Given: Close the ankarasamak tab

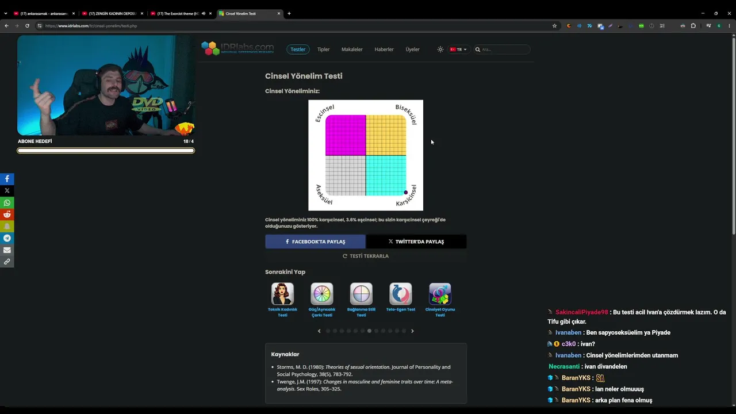Looking at the screenshot, I should pos(74,13).
